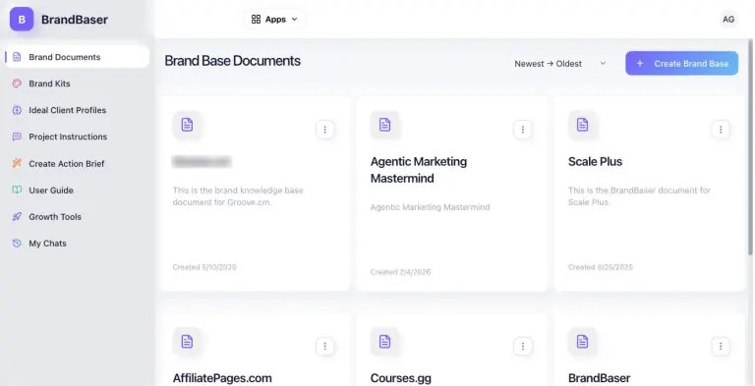This screenshot has height=386, width=755.
Task: Click the User Guide book icon
Action: click(17, 191)
